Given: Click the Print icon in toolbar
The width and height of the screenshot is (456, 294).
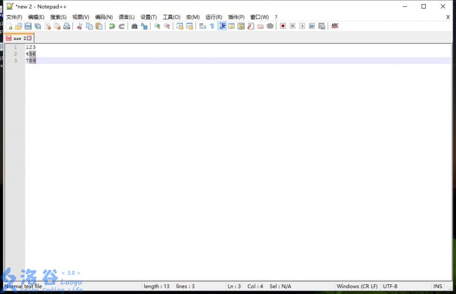Looking at the screenshot, I should [x=67, y=26].
